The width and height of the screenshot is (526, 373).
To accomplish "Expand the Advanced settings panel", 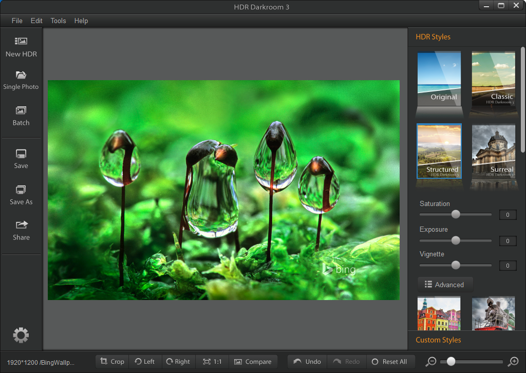I will click(444, 285).
